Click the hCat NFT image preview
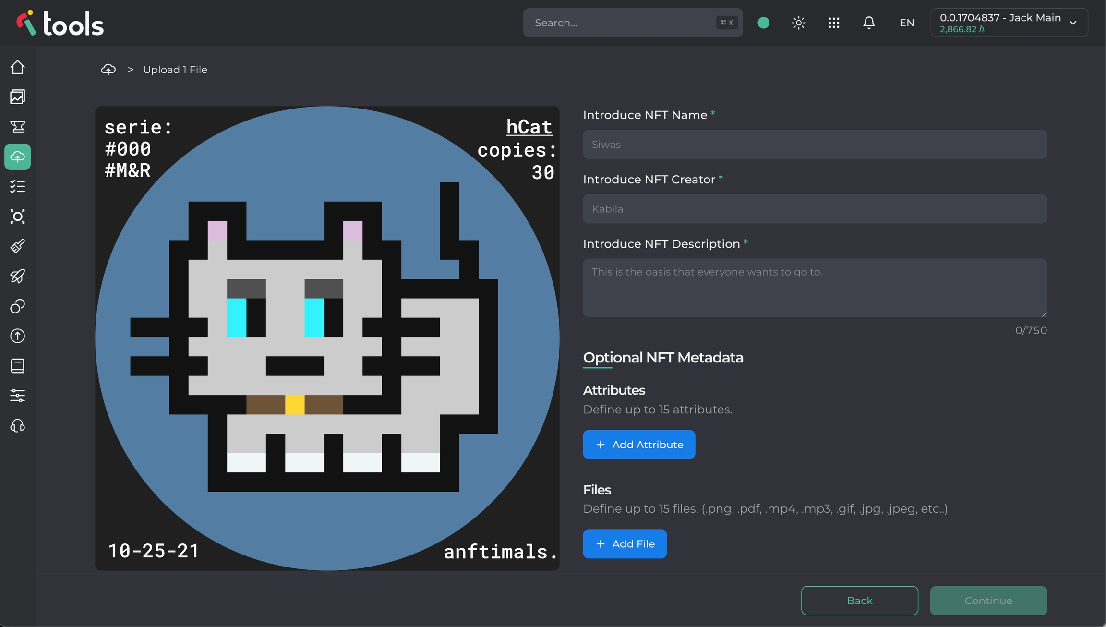The height and width of the screenshot is (627, 1106). pos(327,338)
